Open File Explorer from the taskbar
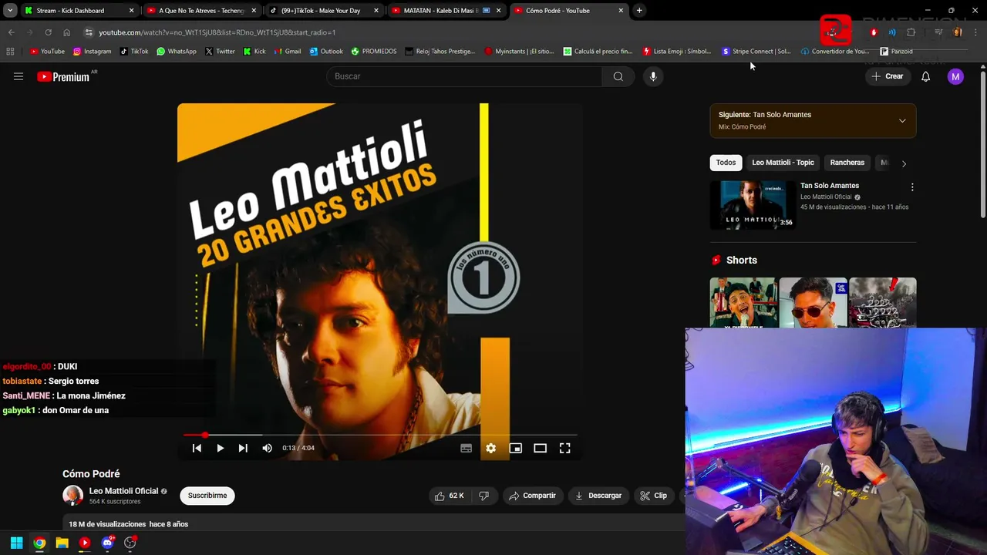 point(62,543)
